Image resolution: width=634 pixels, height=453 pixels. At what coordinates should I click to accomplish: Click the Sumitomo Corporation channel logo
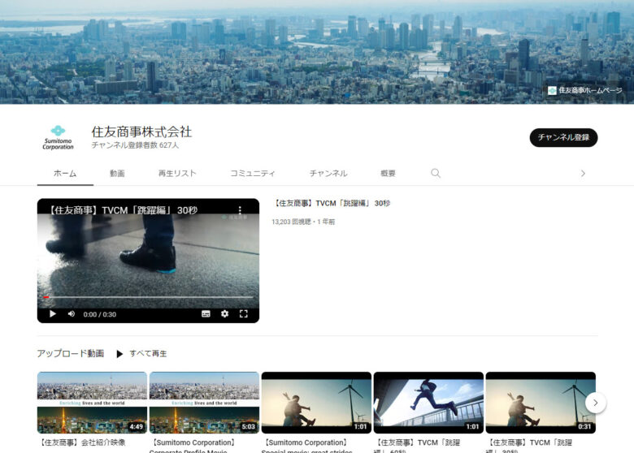coord(59,137)
